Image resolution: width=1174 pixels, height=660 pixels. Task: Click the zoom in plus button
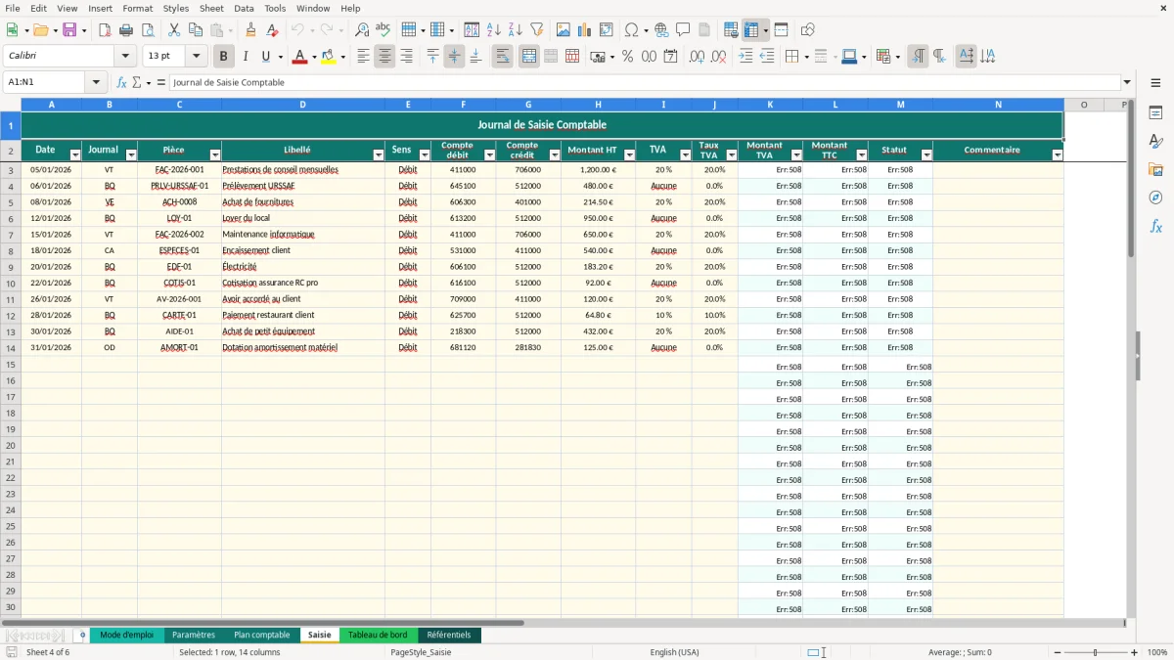[x=1134, y=652]
